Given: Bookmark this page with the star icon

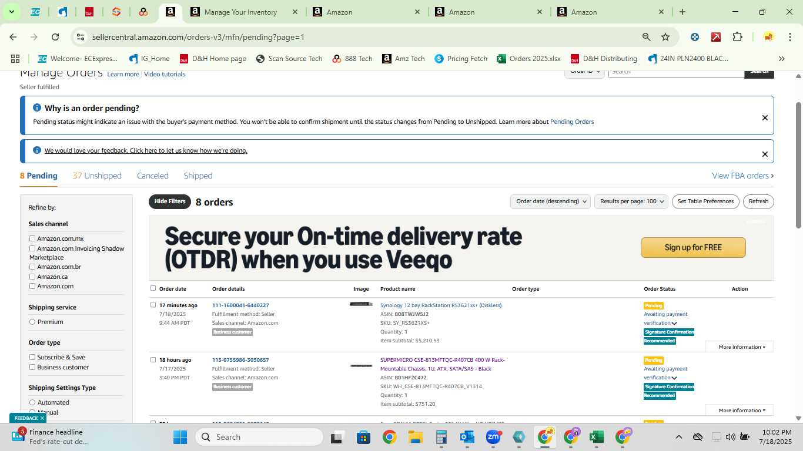Looking at the screenshot, I should coord(665,37).
